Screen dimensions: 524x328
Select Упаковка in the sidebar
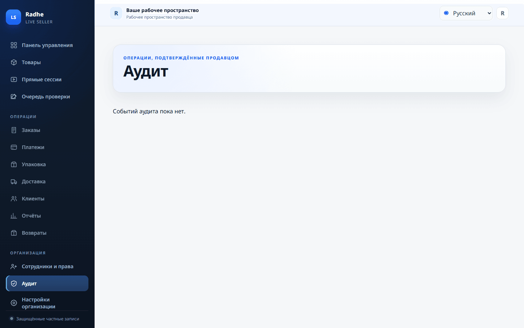click(47, 164)
